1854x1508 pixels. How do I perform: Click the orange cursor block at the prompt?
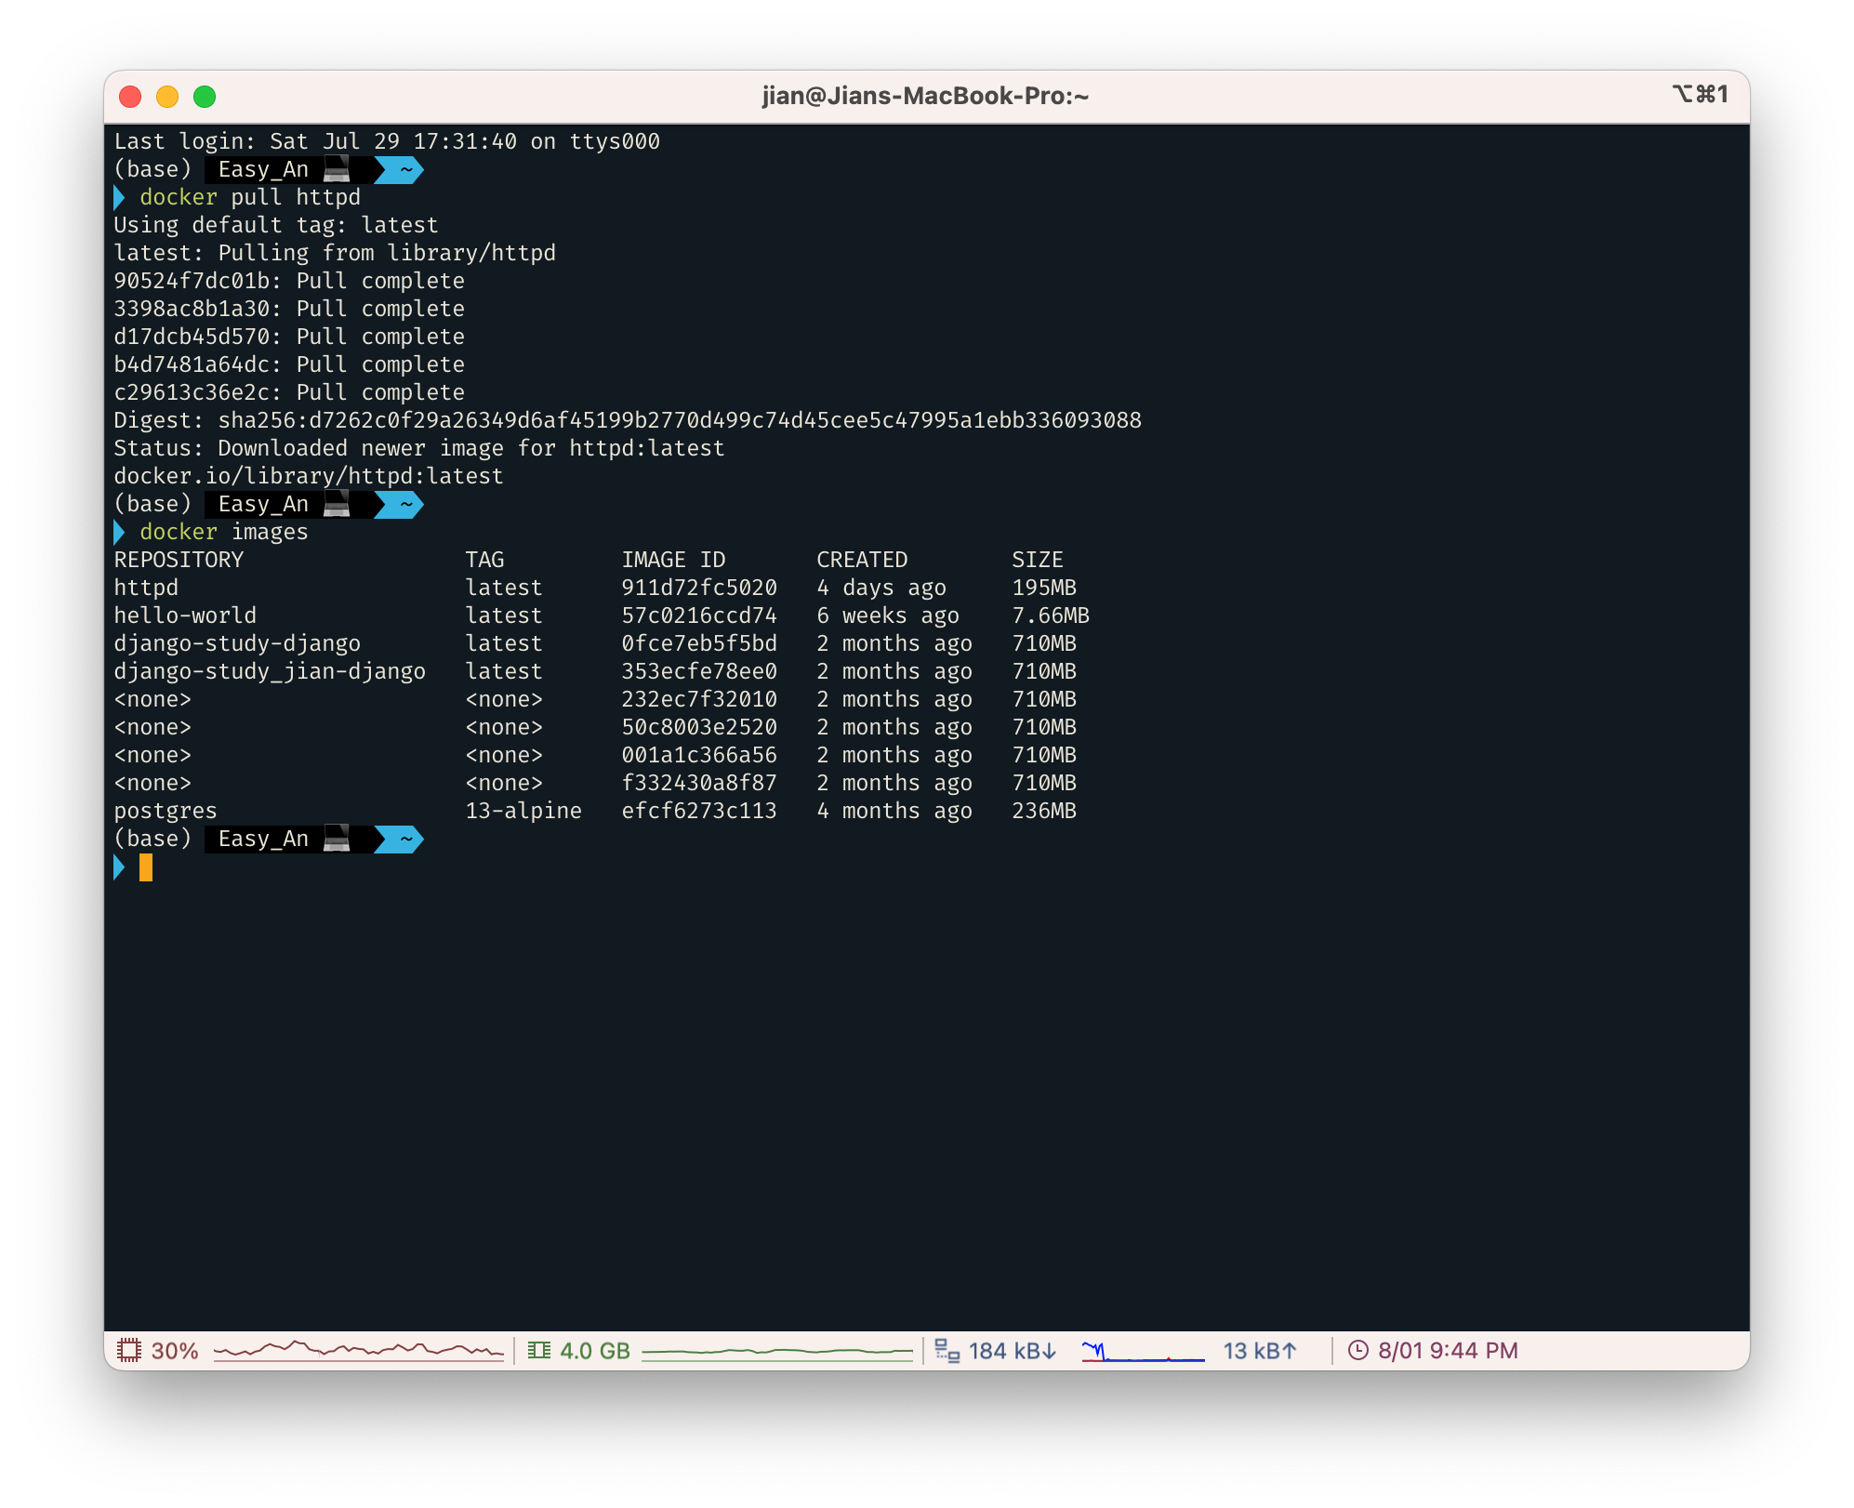(x=146, y=867)
